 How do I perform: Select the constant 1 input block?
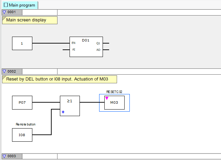coord(22,44)
